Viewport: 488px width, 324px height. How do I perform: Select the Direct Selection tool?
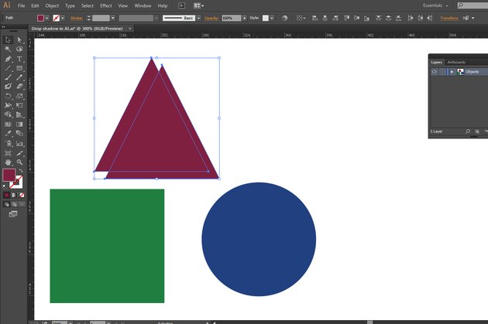click(19, 39)
